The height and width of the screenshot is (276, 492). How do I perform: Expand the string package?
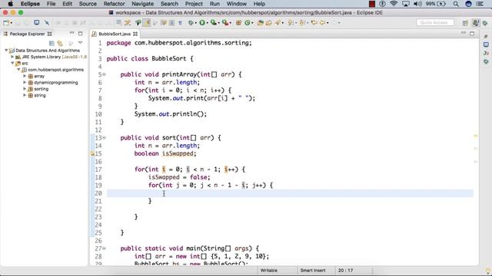(x=25, y=95)
